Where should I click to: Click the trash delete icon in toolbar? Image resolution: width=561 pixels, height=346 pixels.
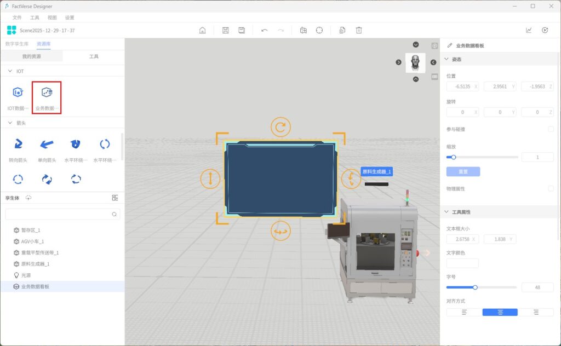(x=359, y=31)
